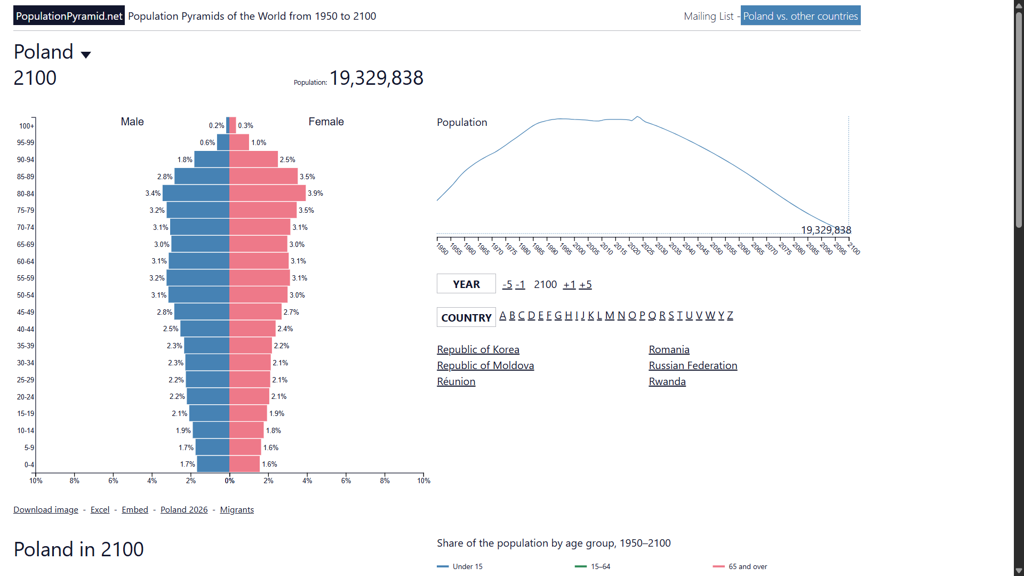
Task: Open the Mailing List link
Action: pos(708,16)
